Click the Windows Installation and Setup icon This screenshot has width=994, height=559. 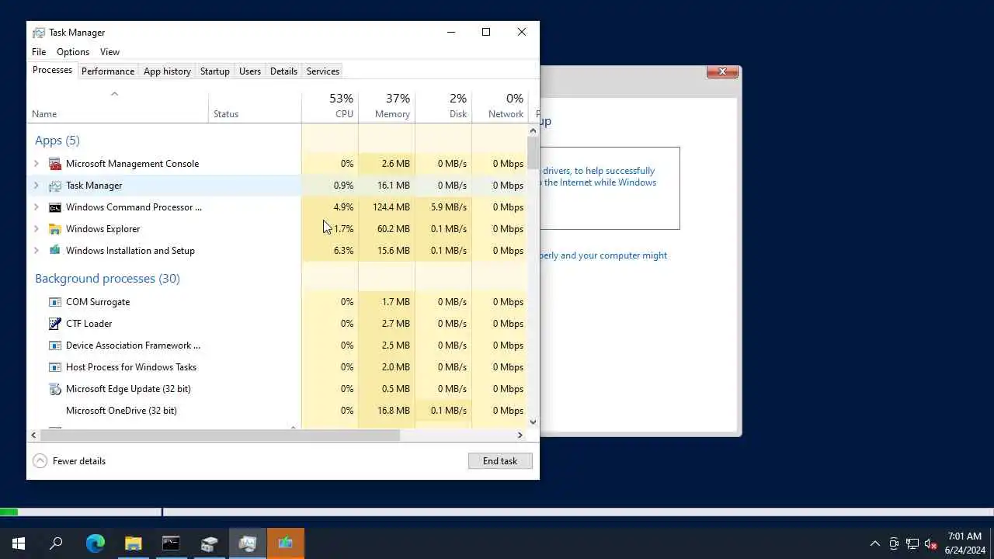pyautogui.click(x=55, y=250)
